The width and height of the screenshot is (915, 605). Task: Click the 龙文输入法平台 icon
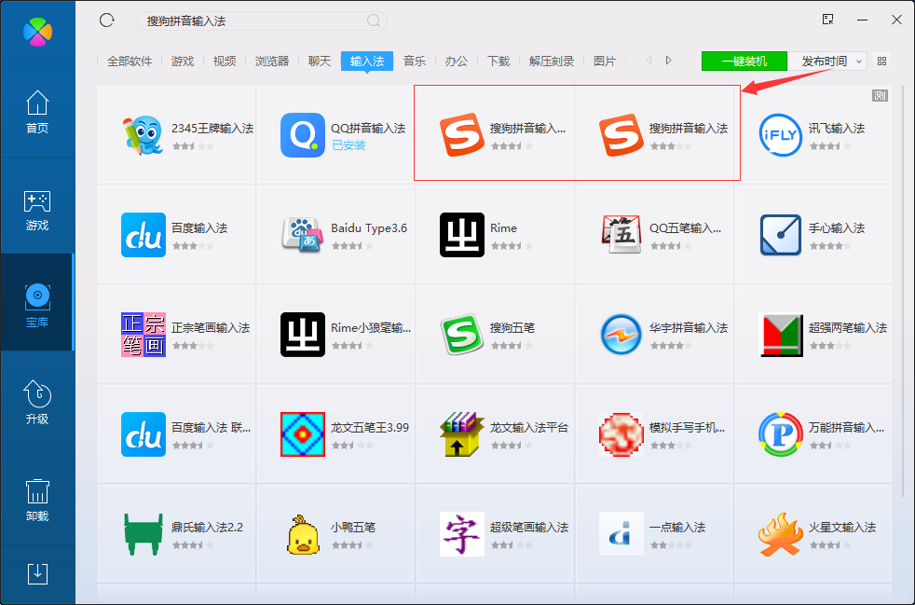[461, 434]
